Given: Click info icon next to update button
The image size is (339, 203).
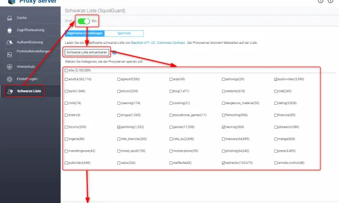Looking at the screenshot, I should click(114, 52).
